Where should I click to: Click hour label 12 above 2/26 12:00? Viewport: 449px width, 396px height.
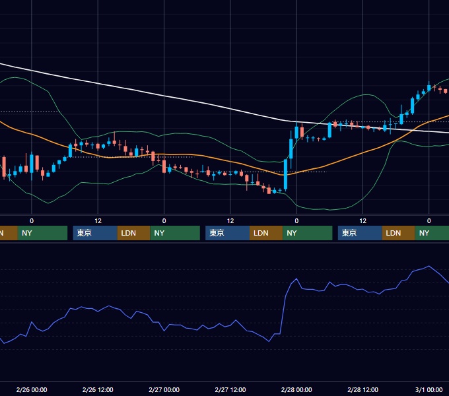pos(98,221)
